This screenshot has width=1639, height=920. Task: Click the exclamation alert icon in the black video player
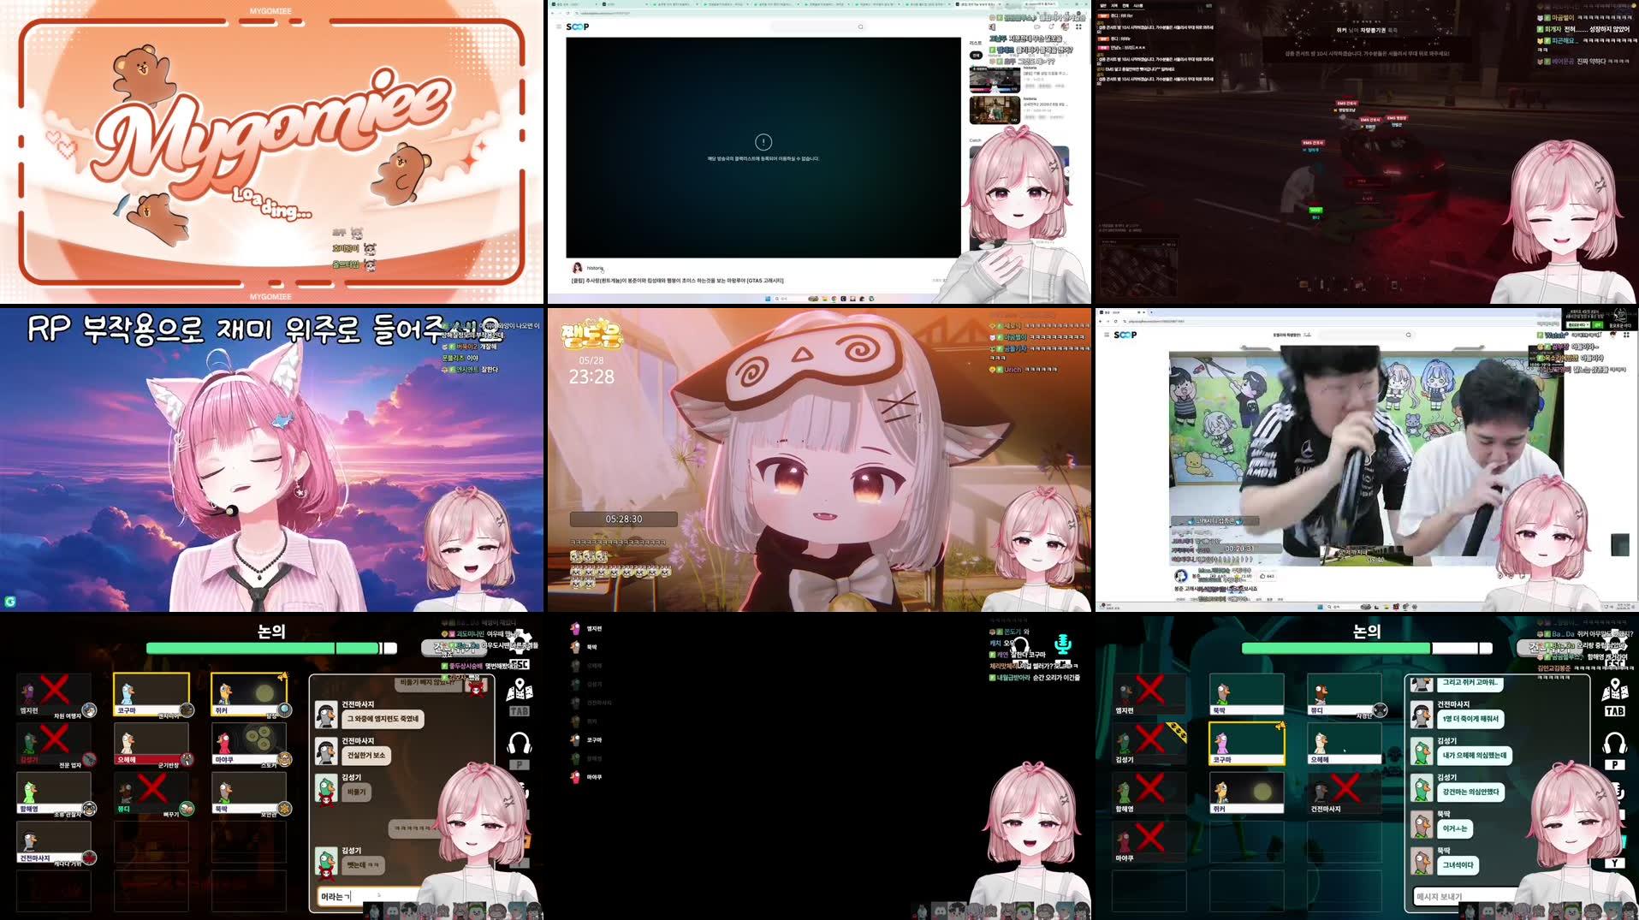763,142
